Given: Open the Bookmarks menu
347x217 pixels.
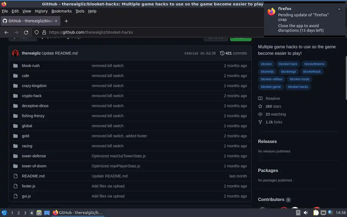Looking at the screenshot, I should [x=62, y=11].
